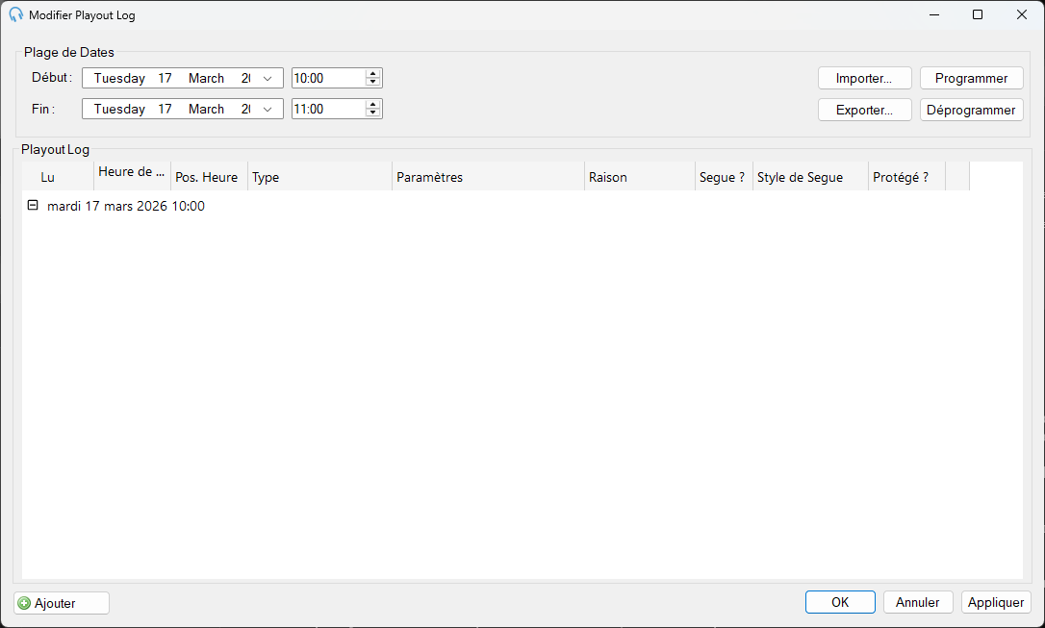This screenshot has height=628, width=1045.
Task: Sort by the Pos. Heure column header
Action: pos(209,177)
